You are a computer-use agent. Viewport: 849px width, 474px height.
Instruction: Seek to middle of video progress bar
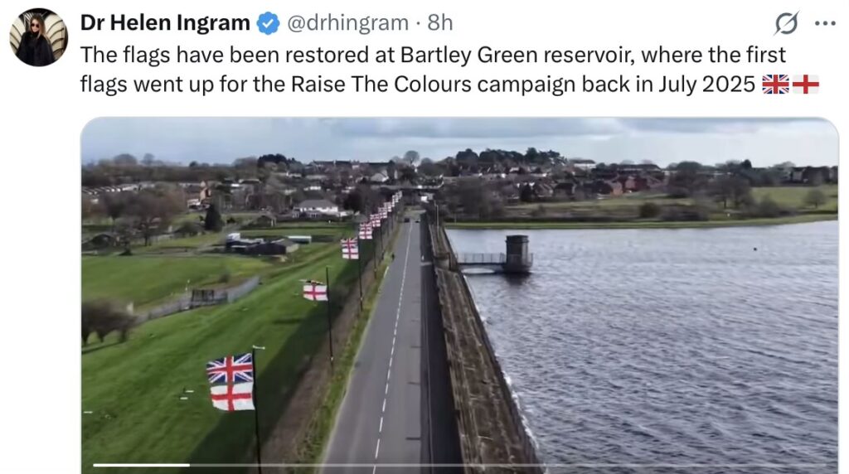(x=459, y=465)
